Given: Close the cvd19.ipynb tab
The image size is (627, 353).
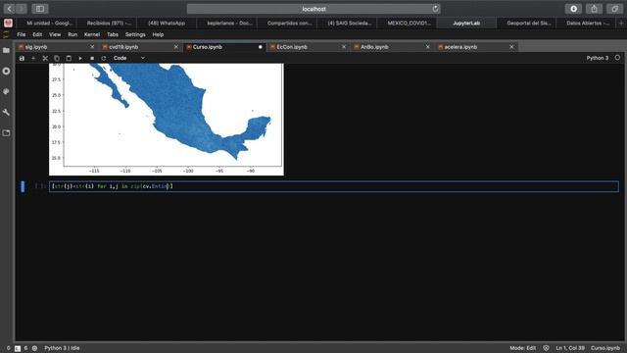Looking at the screenshot, I should point(176,47).
